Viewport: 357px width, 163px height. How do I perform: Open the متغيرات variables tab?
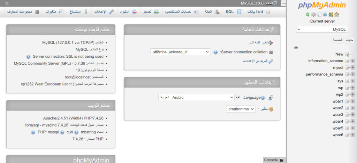point(54,12)
